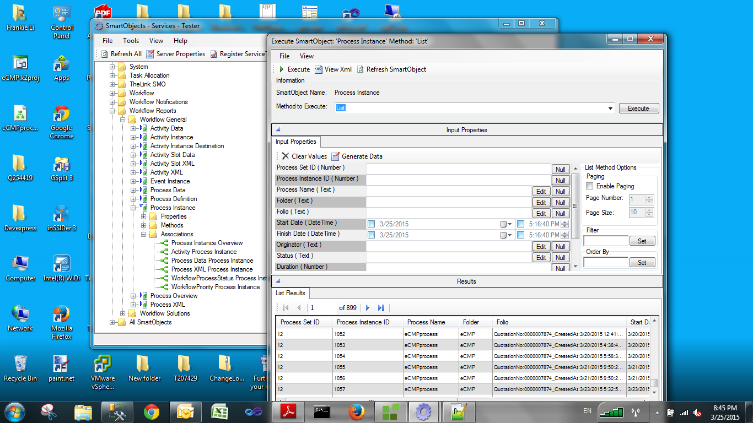Select the Process Data Process Instance association

[212, 261]
